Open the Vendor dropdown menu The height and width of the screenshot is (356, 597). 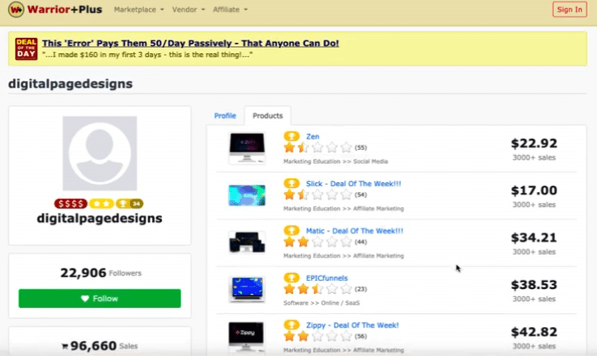click(x=188, y=10)
